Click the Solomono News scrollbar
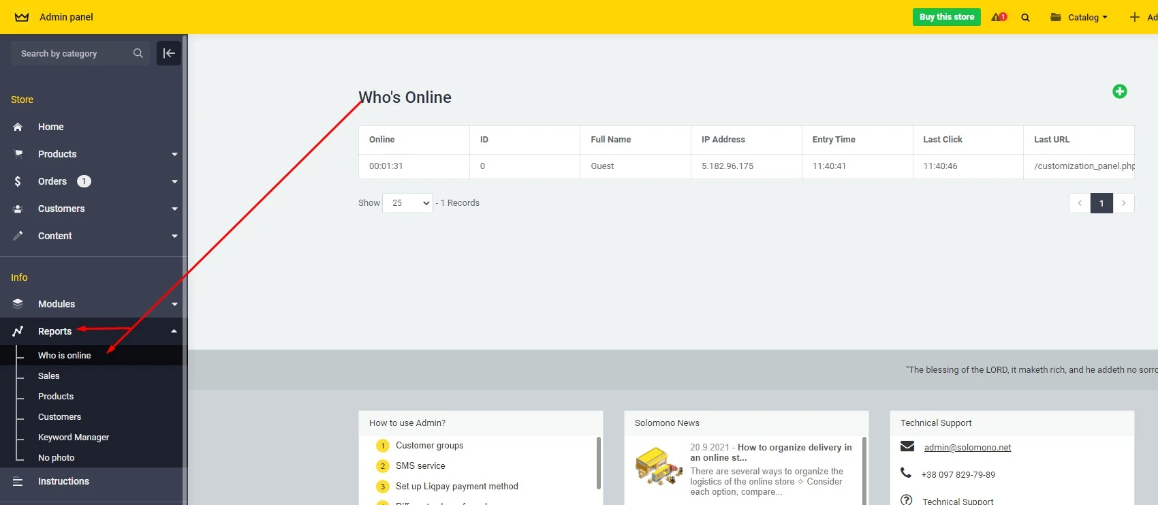Screen dimensions: 1158x505 pos(864,470)
